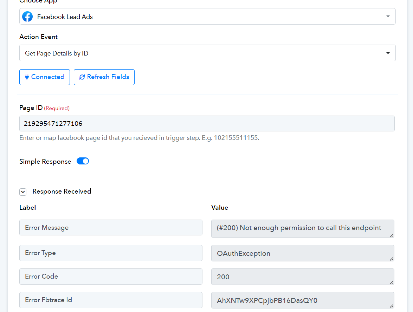
Task: Open the Action Event dropdown
Action: 207,53
